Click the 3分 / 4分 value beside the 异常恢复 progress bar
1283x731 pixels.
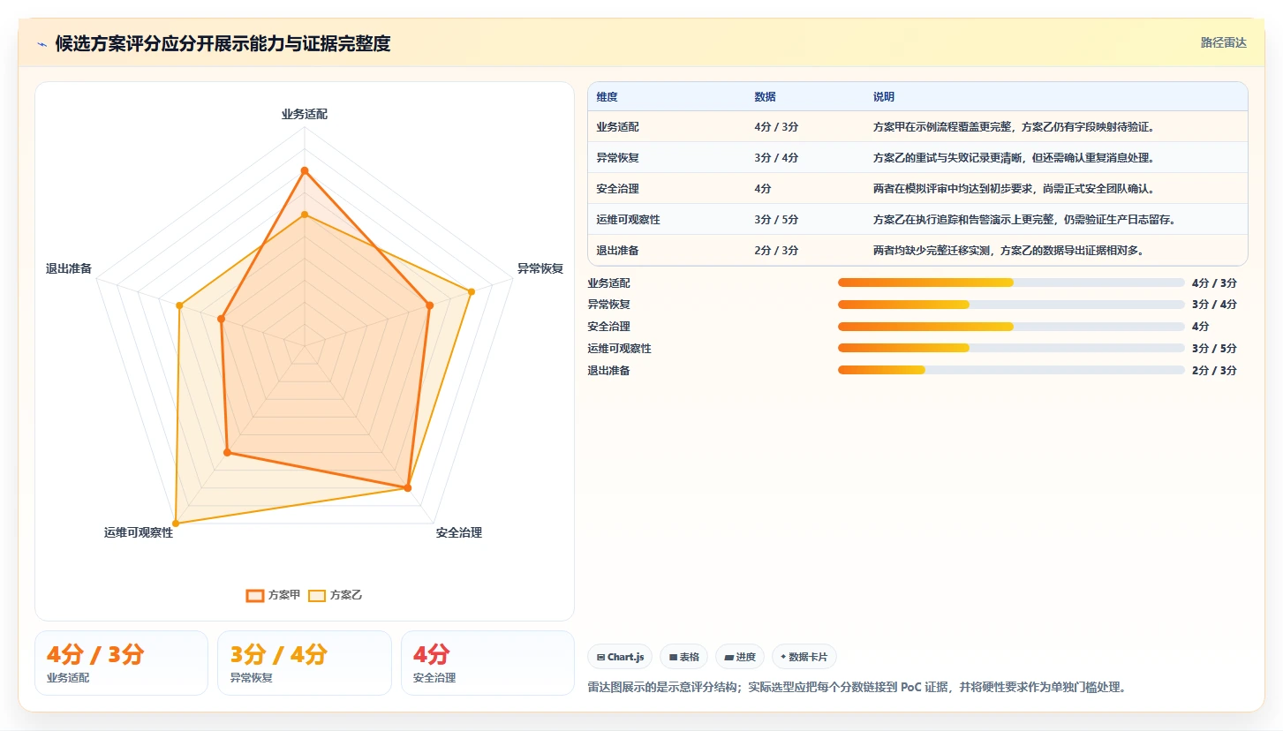pos(1214,305)
